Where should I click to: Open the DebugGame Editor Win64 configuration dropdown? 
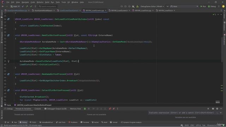point(152,6)
